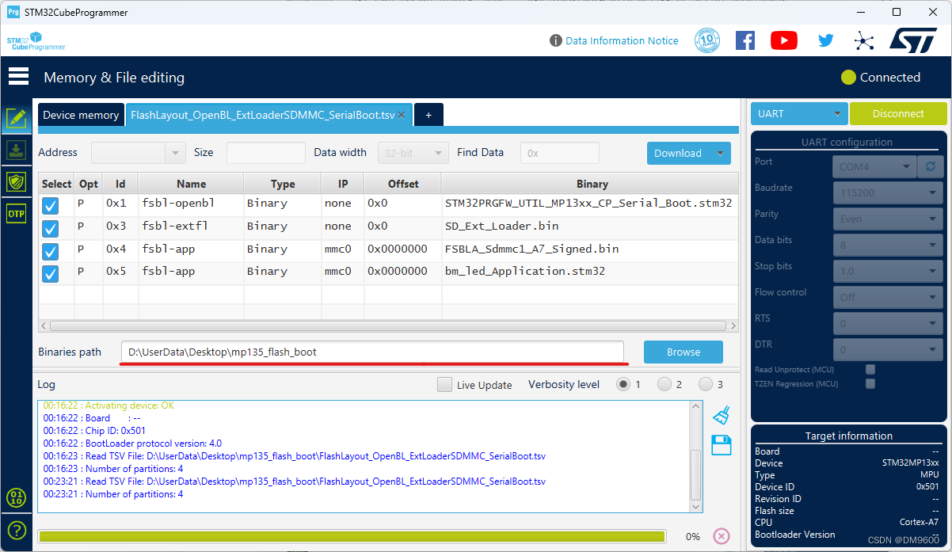Image resolution: width=952 pixels, height=552 pixels.
Task: Open the Baudrate 115200 dropdown
Action: pyautogui.click(x=887, y=192)
